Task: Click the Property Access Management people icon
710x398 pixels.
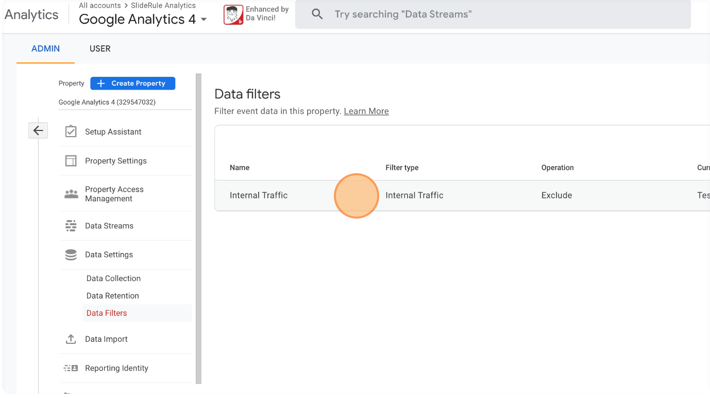Action: pyautogui.click(x=71, y=194)
